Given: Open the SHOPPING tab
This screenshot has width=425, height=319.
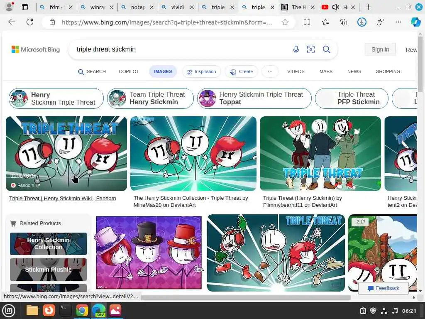Looking at the screenshot, I should pos(388,71).
